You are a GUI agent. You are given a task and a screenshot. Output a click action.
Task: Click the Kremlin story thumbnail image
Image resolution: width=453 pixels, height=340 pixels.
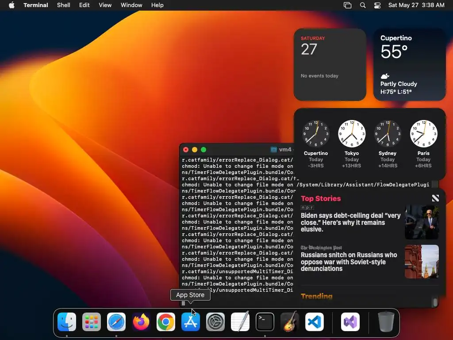[422, 262]
